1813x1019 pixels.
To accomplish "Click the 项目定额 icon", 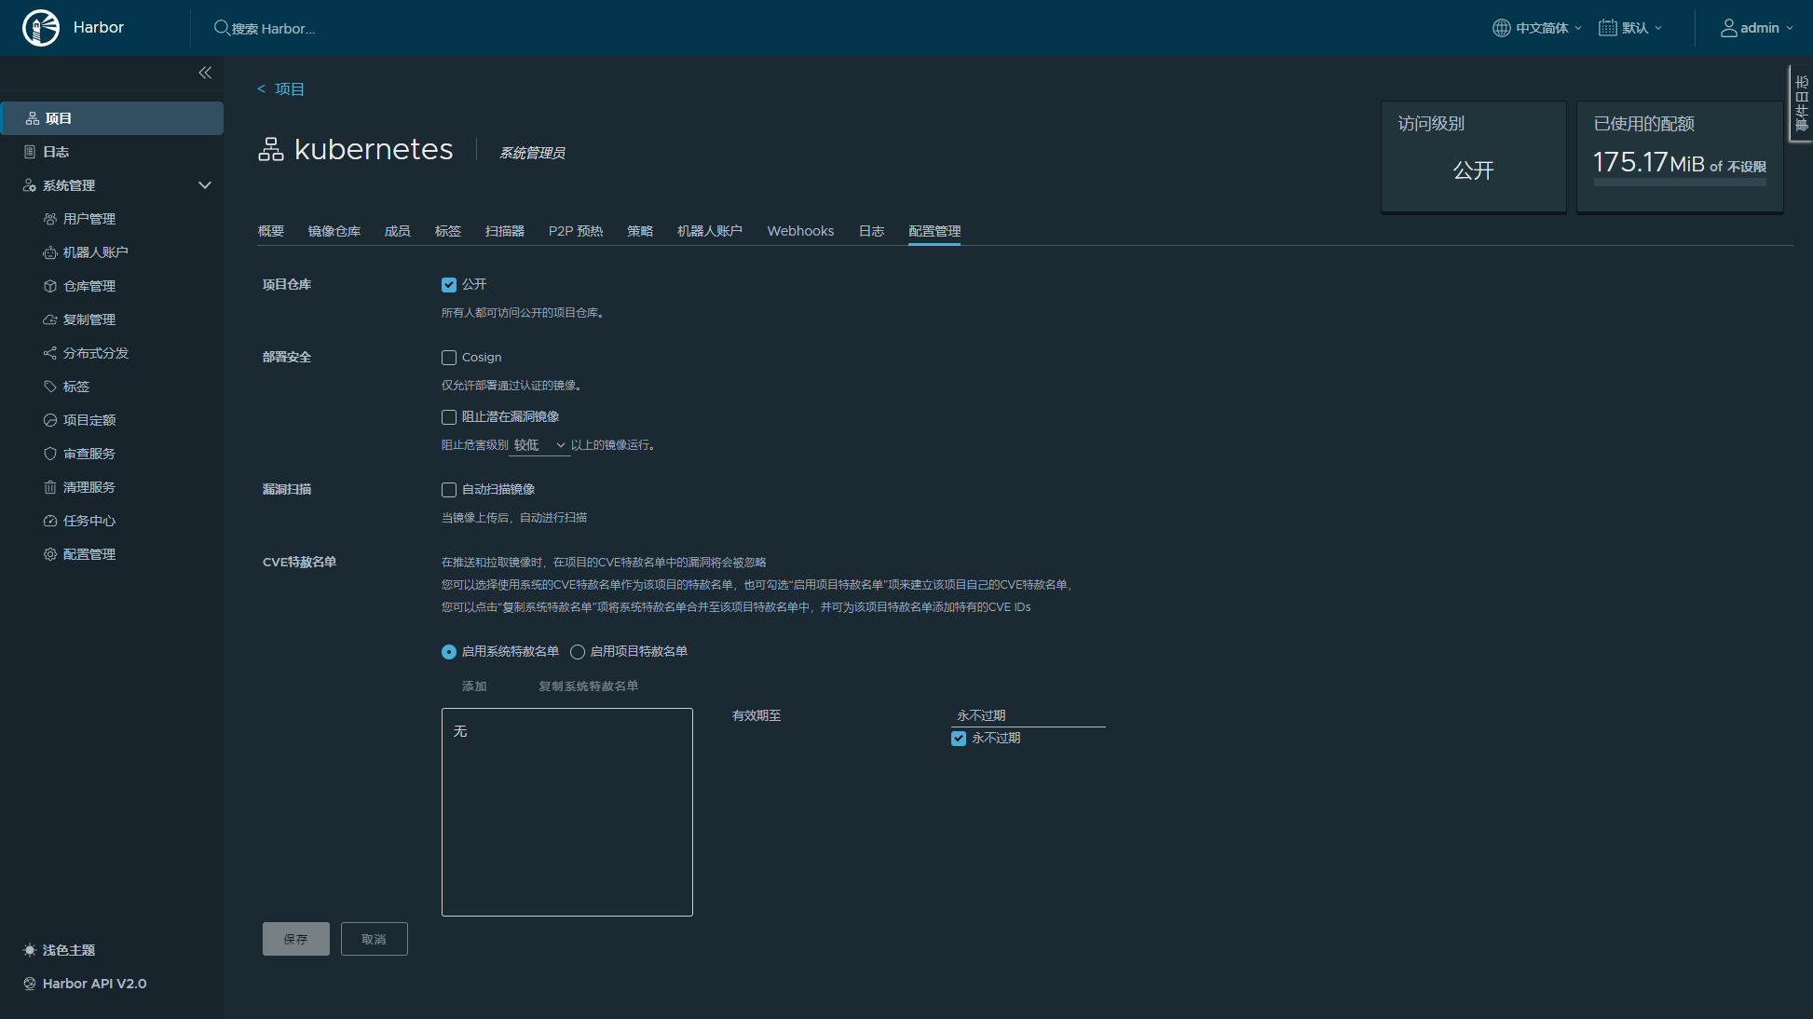I will (x=50, y=420).
